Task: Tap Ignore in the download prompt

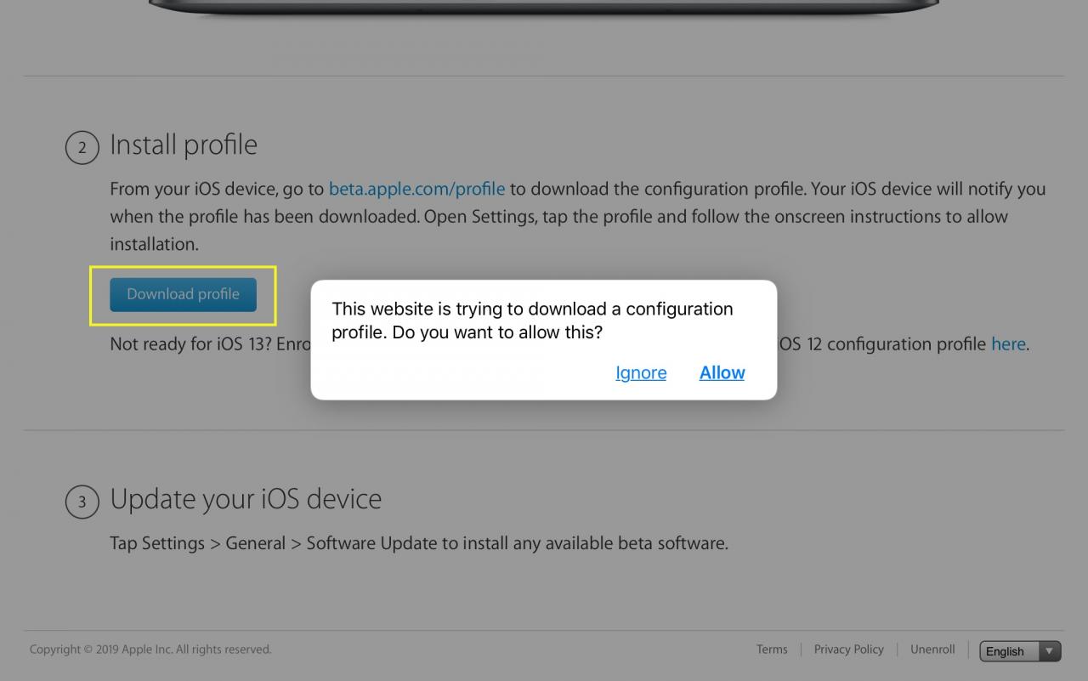Action: tap(641, 372)
